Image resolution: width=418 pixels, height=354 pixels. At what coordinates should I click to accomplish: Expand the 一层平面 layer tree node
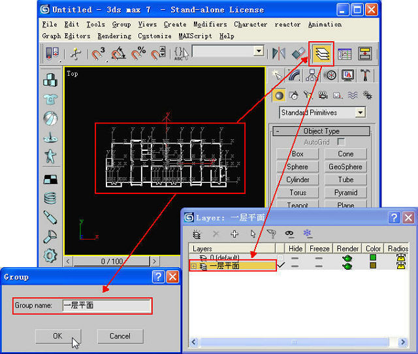pos(193,266)
